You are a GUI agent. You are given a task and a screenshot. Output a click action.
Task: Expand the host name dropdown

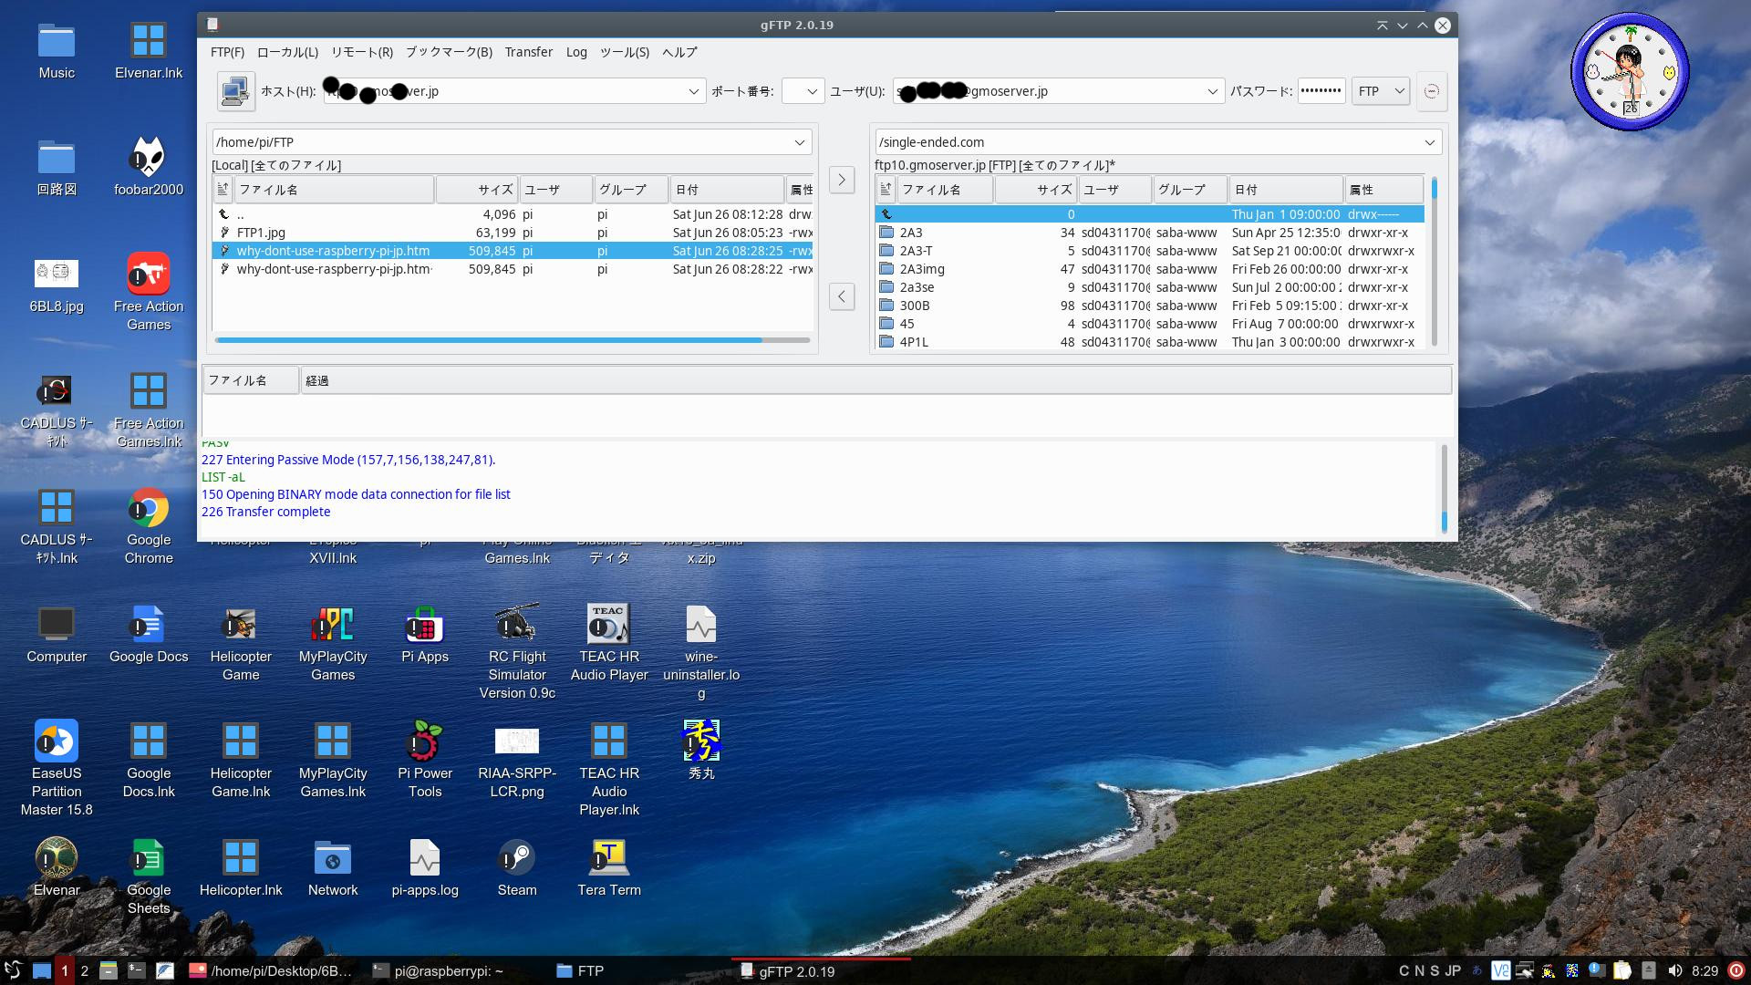click(x=693, y=91)
